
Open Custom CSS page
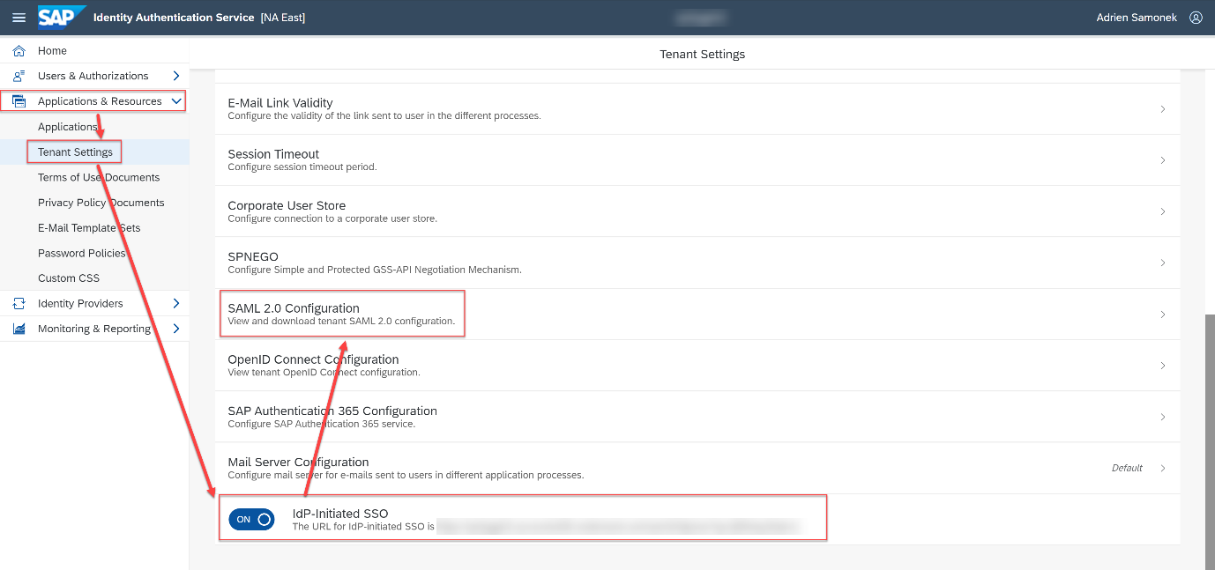69,278
